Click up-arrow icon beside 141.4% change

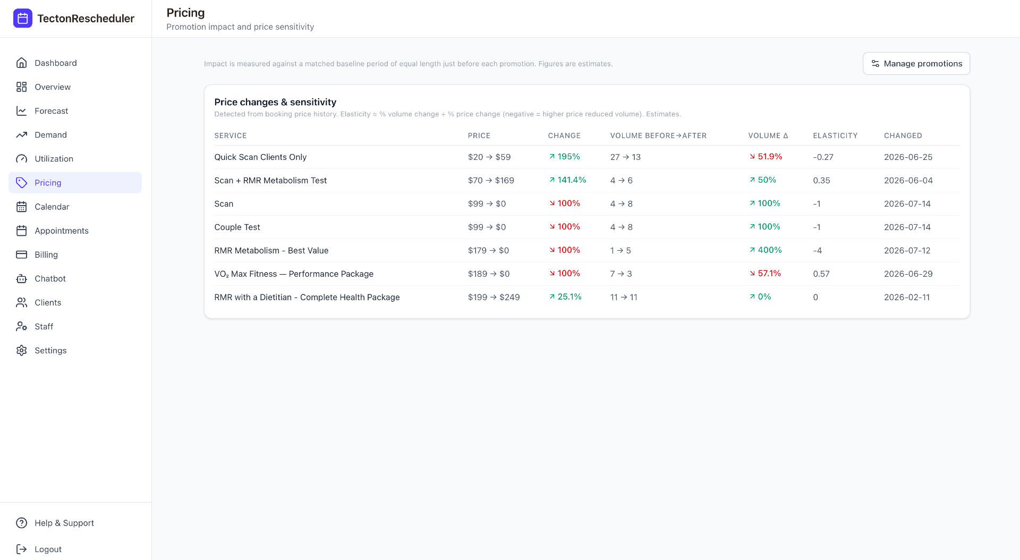tap(552, 180)
